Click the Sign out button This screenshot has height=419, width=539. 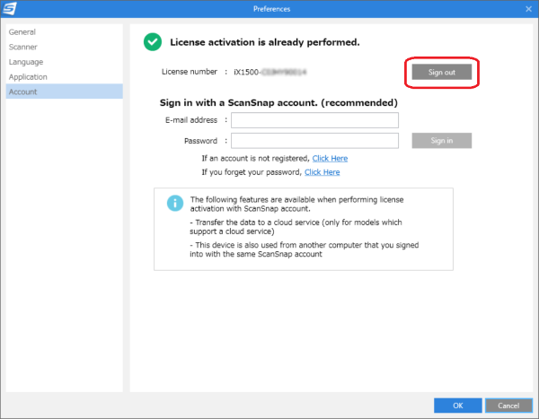tap(442, 72)
